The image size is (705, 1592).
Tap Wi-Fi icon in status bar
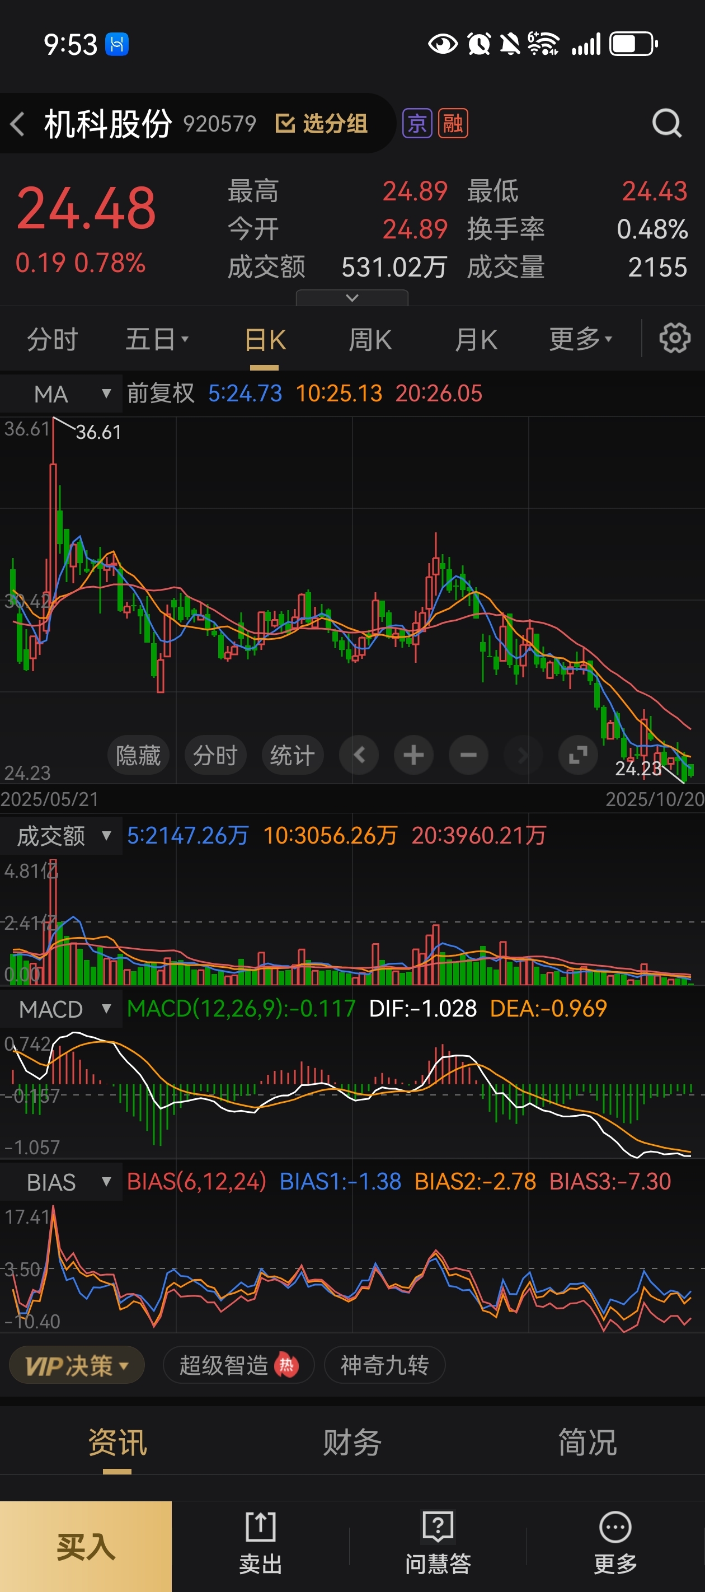543,44
